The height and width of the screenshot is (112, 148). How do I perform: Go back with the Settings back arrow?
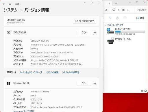pos(4,4)
